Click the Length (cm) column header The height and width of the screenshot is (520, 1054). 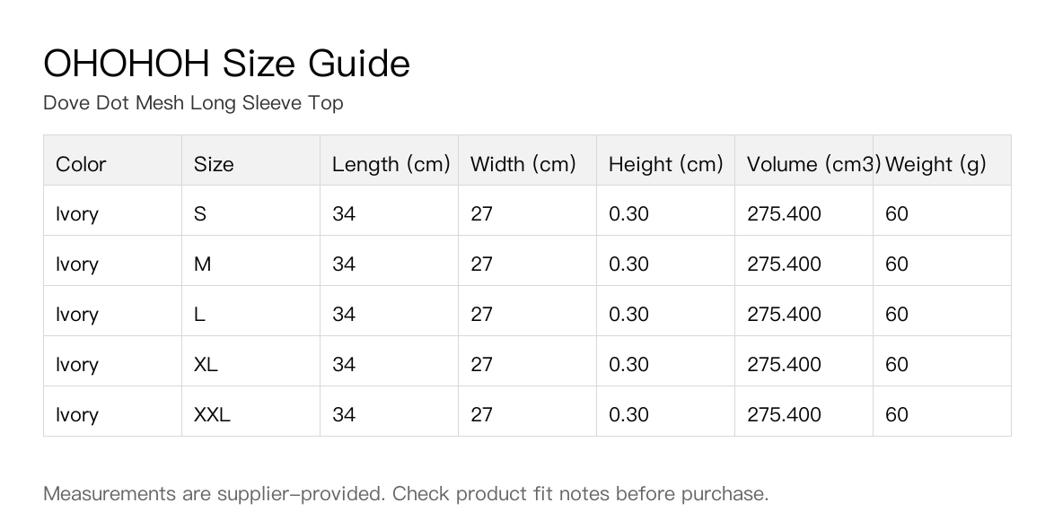point(390,160)
